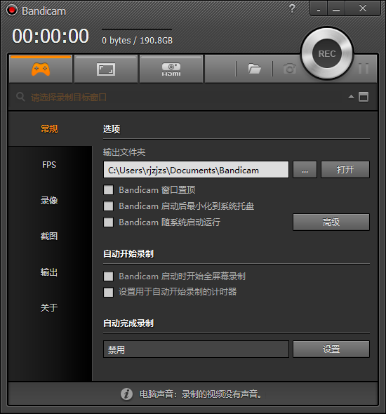Viewport: 386px width, 414px height.
Task: Click the 0 bytes / 190.8GB storage text
Action: coord(138,41)
